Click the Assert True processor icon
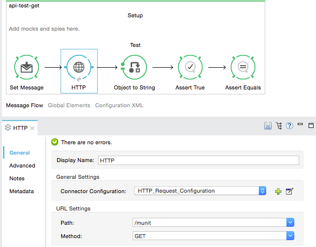The image size is (316, 247). 190,67
